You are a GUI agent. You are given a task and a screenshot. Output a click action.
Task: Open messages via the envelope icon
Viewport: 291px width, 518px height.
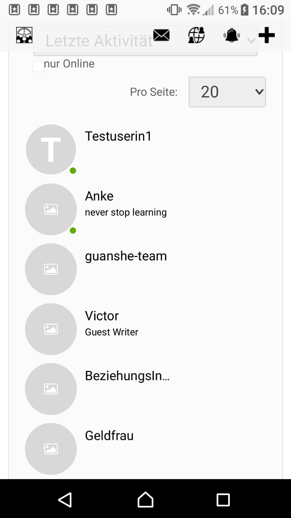(161, 35)
